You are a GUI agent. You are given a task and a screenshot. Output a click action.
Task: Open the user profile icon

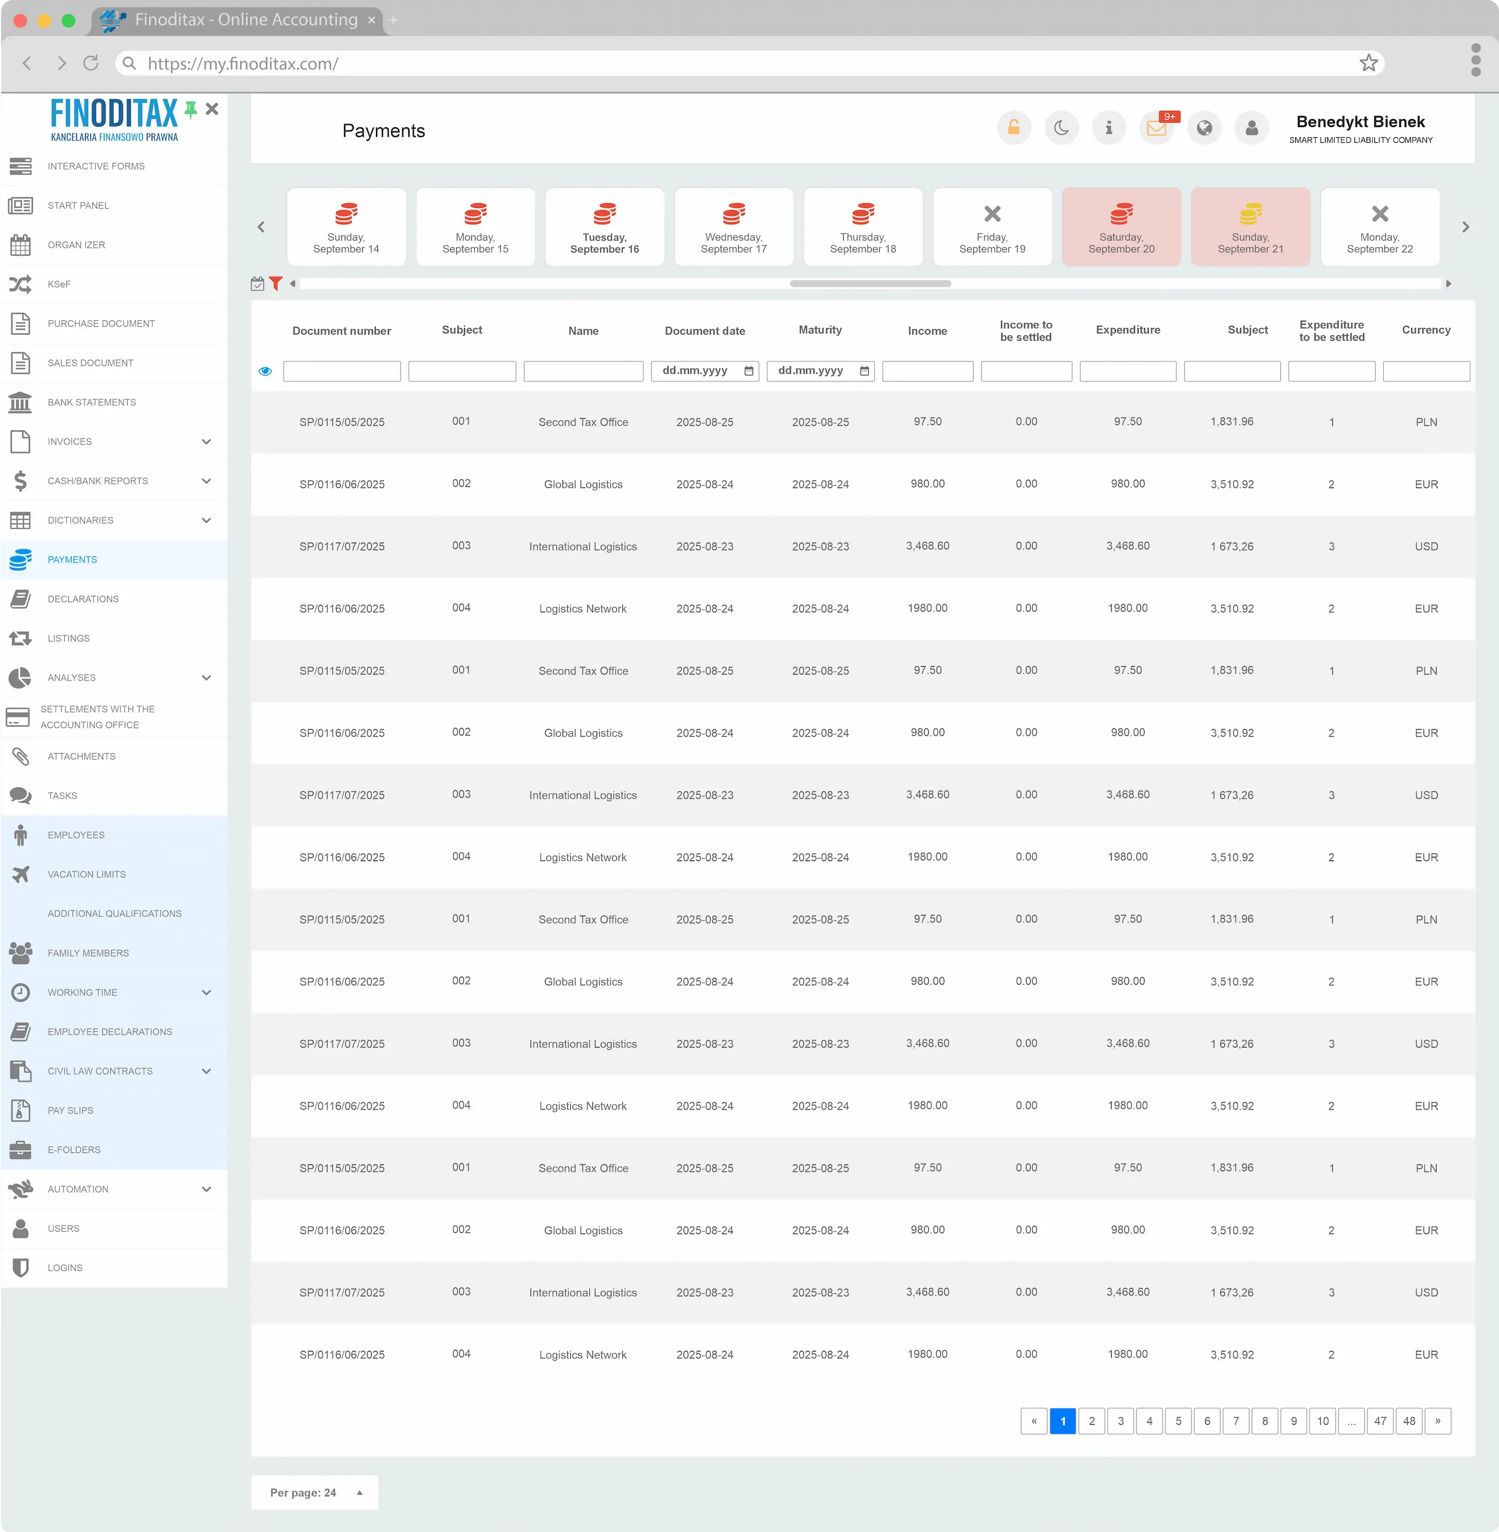(1251, 128)
